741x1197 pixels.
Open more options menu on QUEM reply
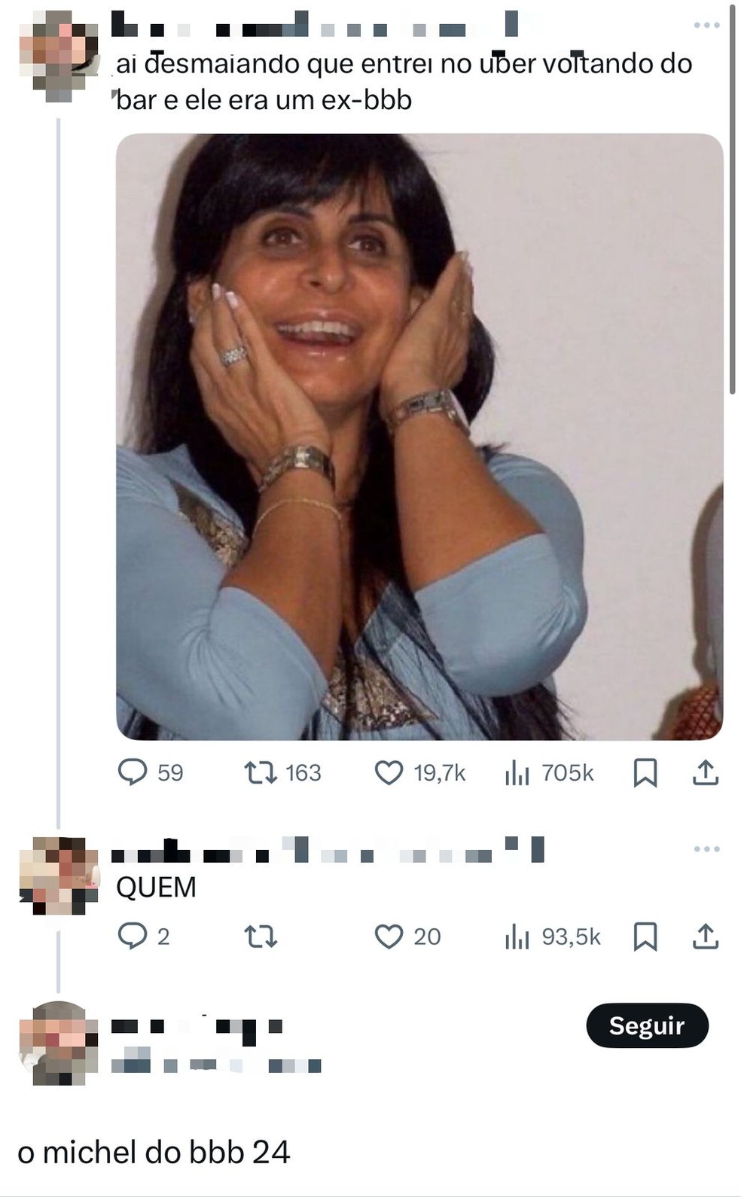[x=706, y=849]
